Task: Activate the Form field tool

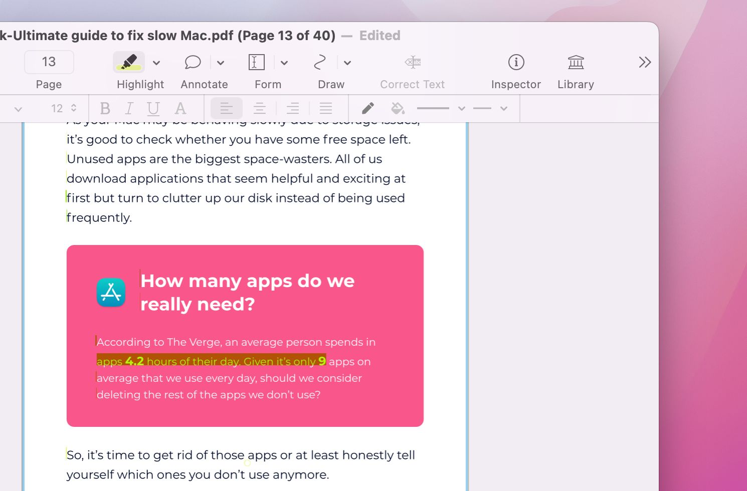Action: coord(256,62)
